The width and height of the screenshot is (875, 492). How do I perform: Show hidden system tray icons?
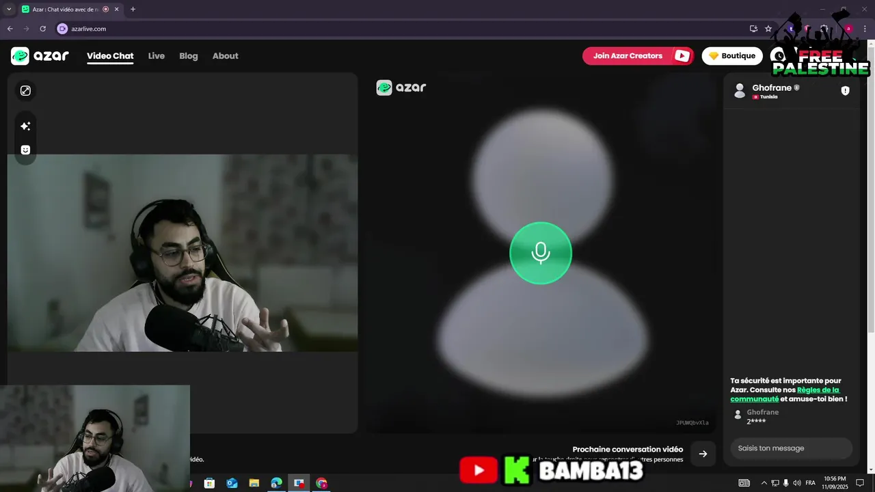[764, 483]
